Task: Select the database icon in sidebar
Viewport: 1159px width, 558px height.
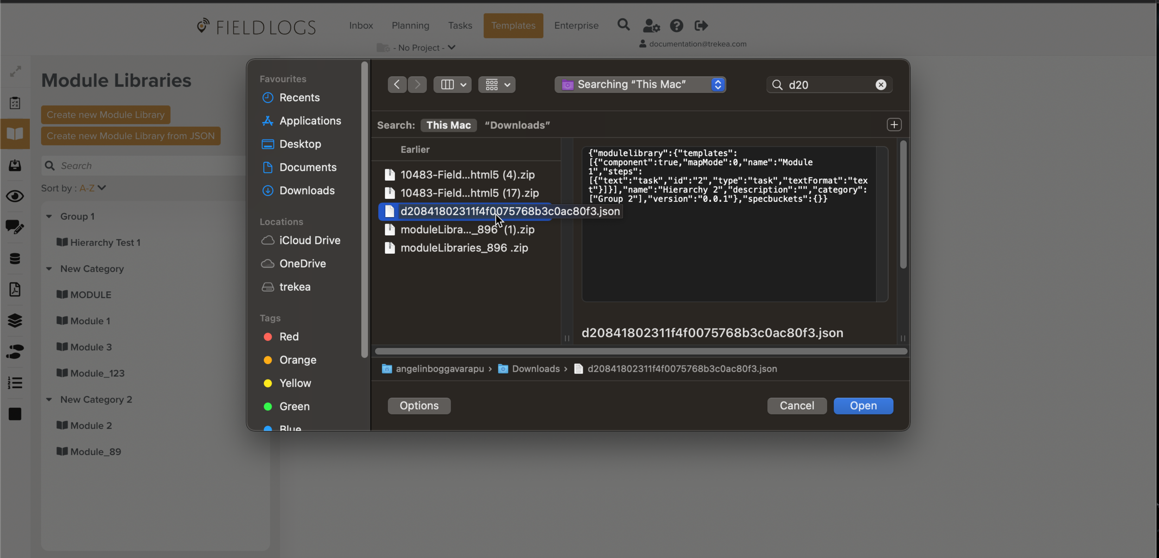Action: [15, 258]
